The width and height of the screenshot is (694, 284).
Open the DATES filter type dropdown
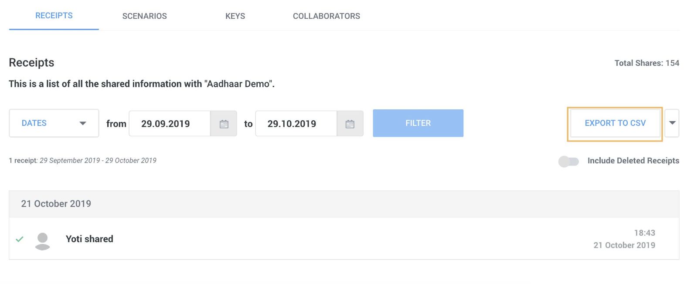coord(54,123)
